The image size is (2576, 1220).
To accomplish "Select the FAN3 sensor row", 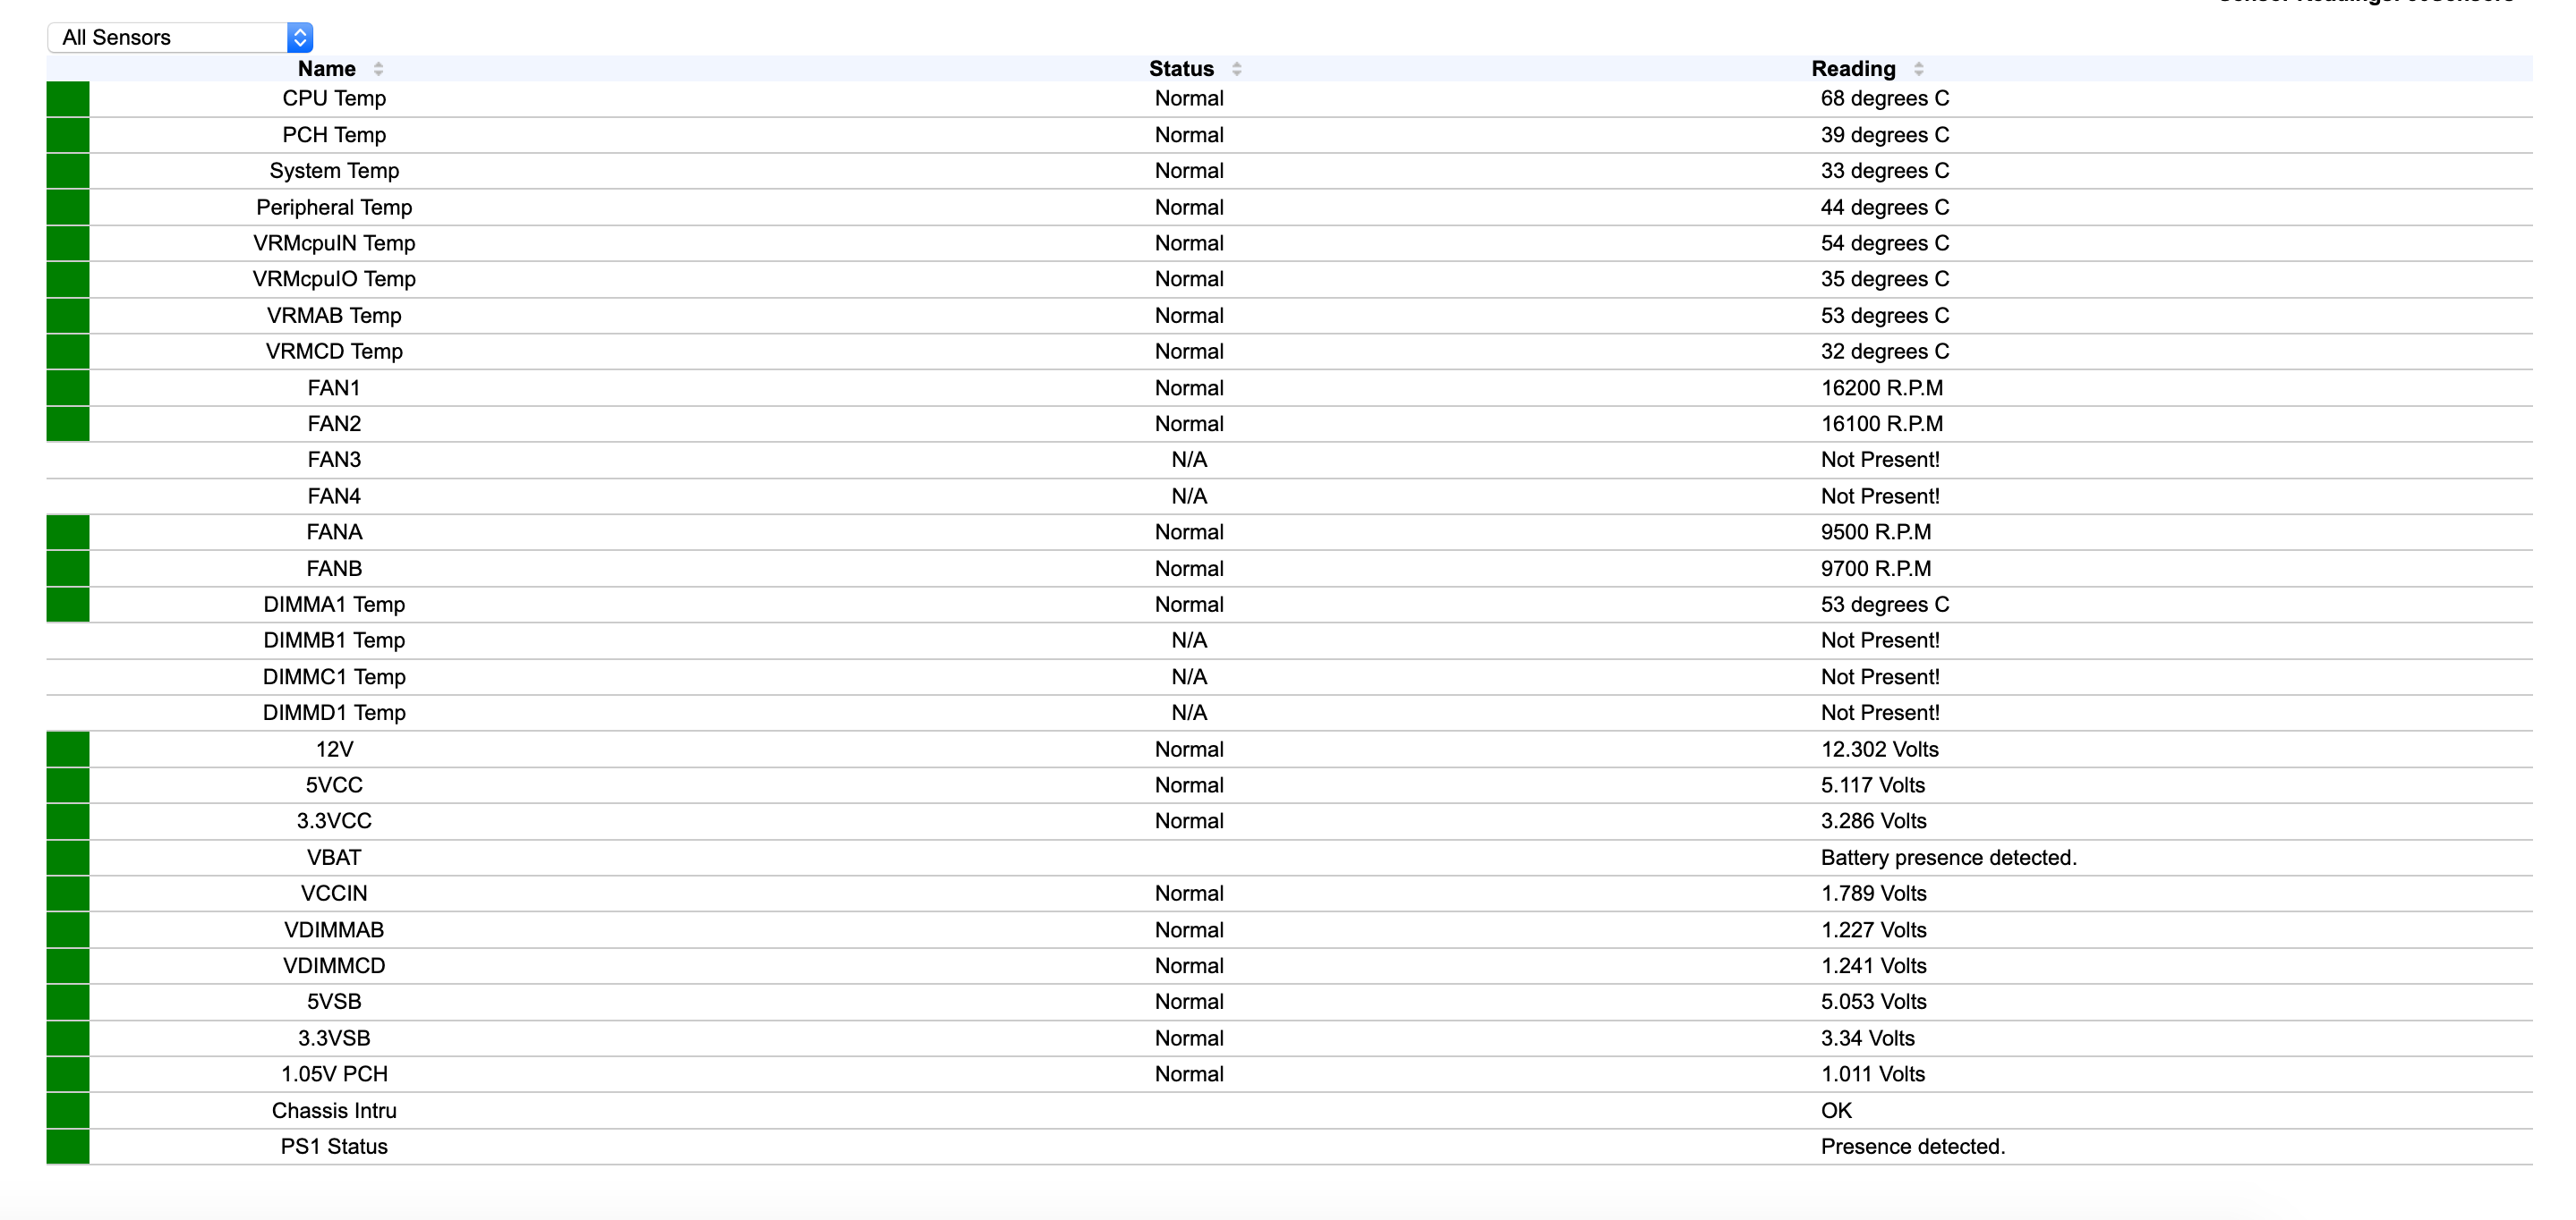I will [334, 460].
